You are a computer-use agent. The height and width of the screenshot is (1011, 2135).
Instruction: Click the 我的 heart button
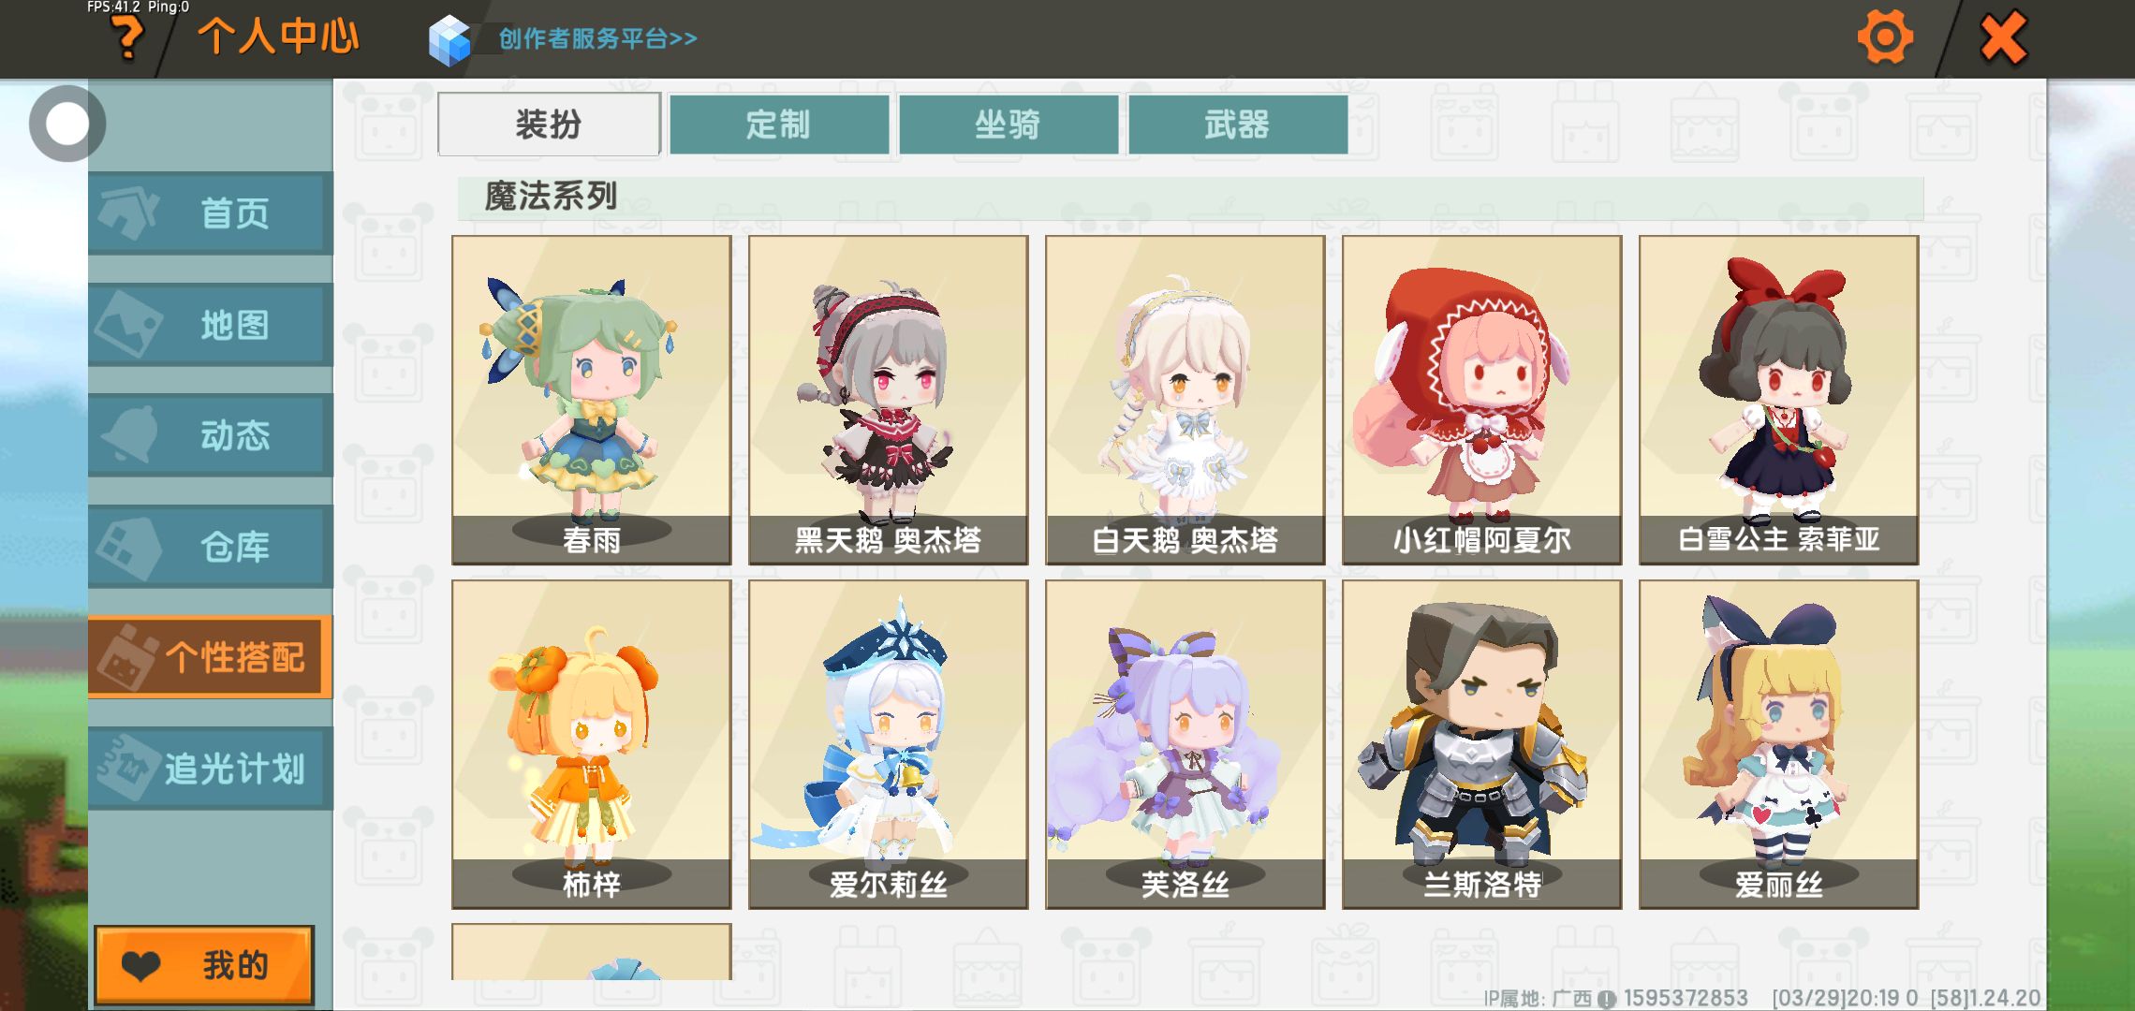pyautogui.click(x=204, y=965)
